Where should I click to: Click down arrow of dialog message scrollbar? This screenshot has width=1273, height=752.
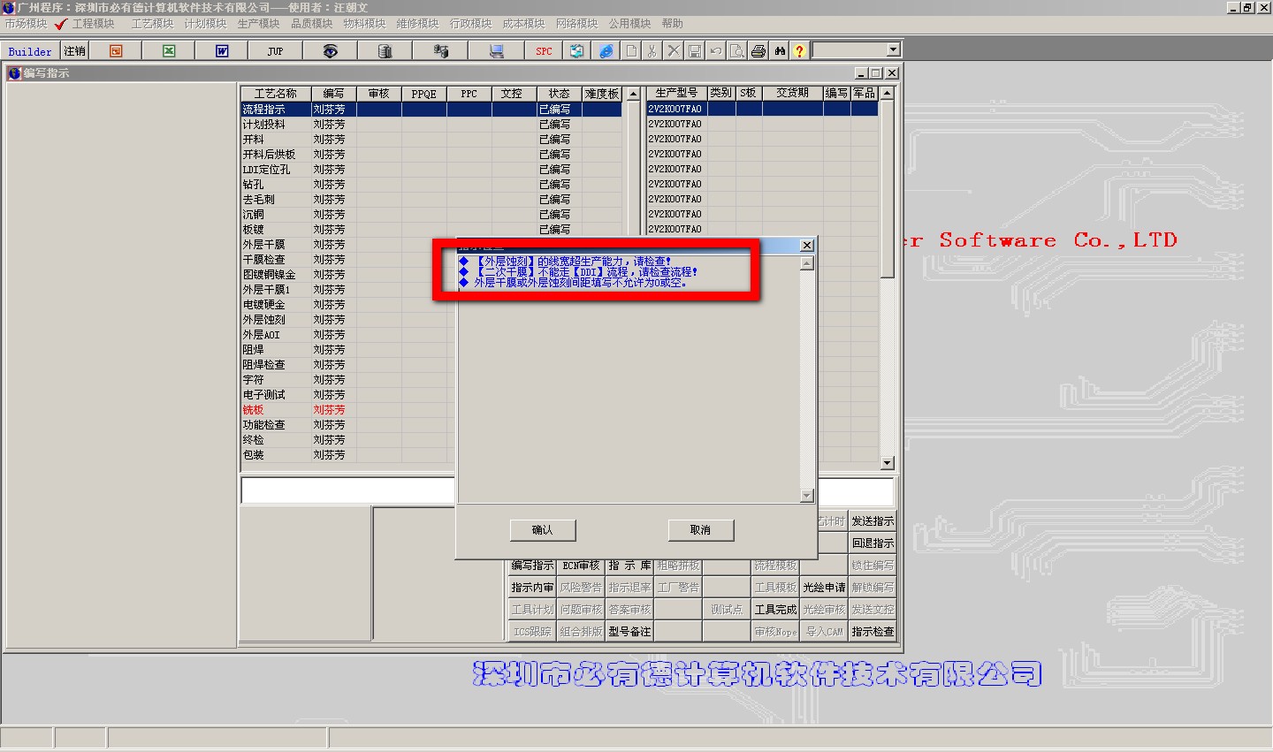pos(806,496)
